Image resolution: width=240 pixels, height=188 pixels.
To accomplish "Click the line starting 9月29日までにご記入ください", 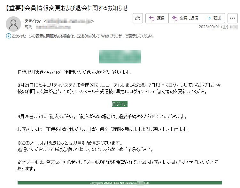I will pos(102,117).
